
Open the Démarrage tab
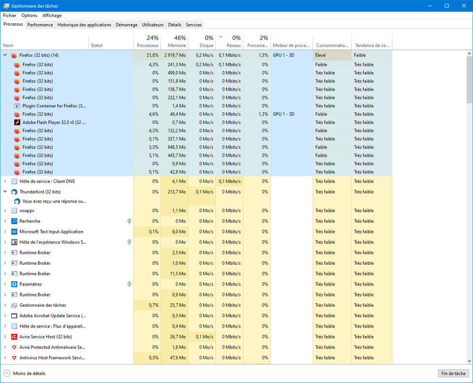[x=126, y=25]
